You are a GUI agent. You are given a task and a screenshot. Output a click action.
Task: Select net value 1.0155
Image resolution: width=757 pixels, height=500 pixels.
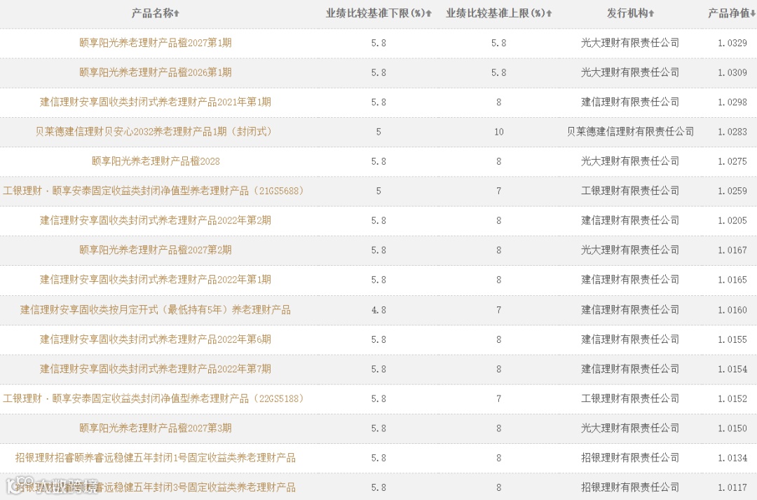732,339
